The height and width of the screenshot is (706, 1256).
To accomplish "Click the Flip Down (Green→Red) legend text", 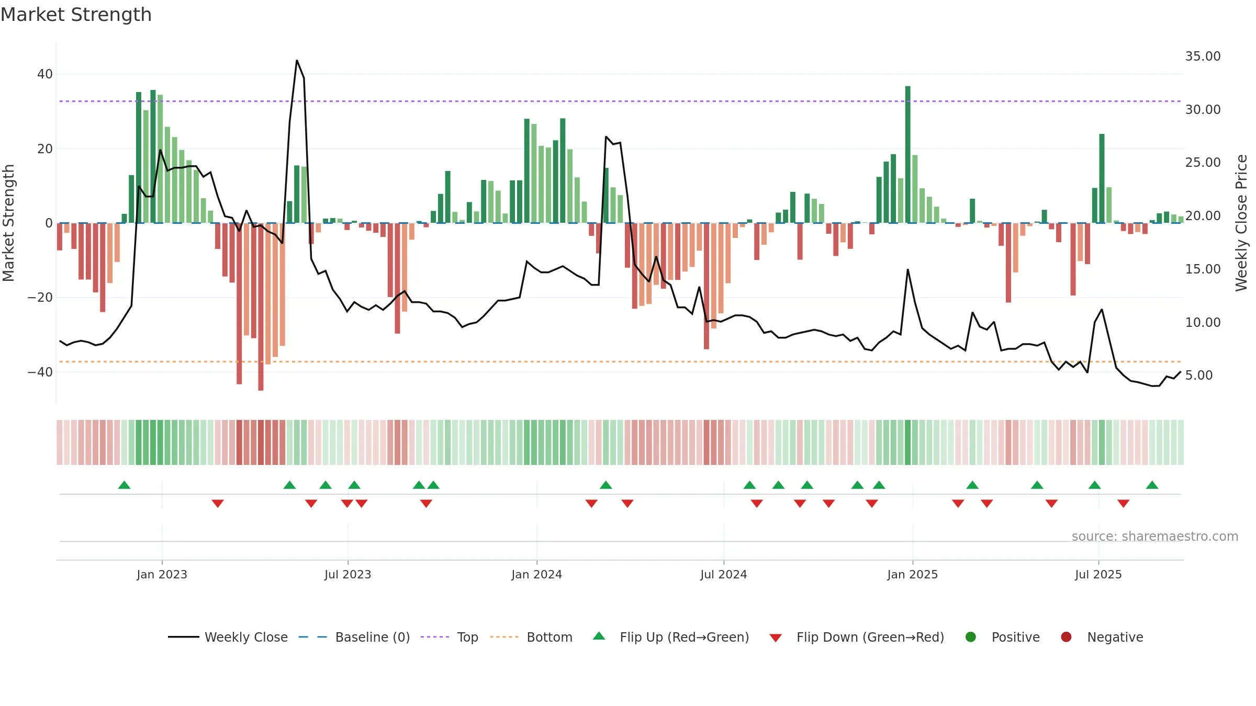I will [870, 637].
